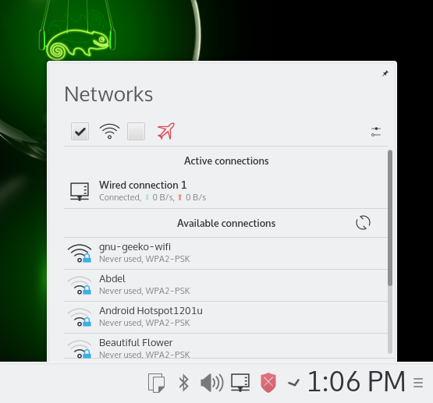This screenshot has height=403, width=433.
Task: Toggle the Wi-Fi enabled checkbox
Action: [x=80, y=131]
